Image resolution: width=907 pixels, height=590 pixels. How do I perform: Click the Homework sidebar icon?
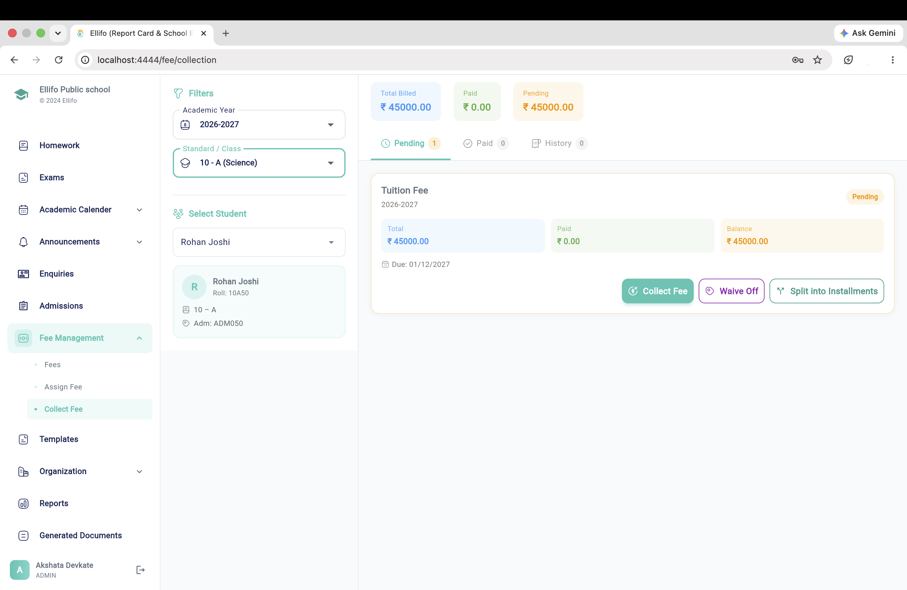tap(23, 145)
